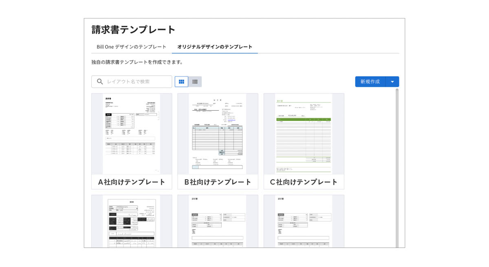Select the first template thumbnail in second row
Viewport: 489px width, 267px height.
click(132, 221)
